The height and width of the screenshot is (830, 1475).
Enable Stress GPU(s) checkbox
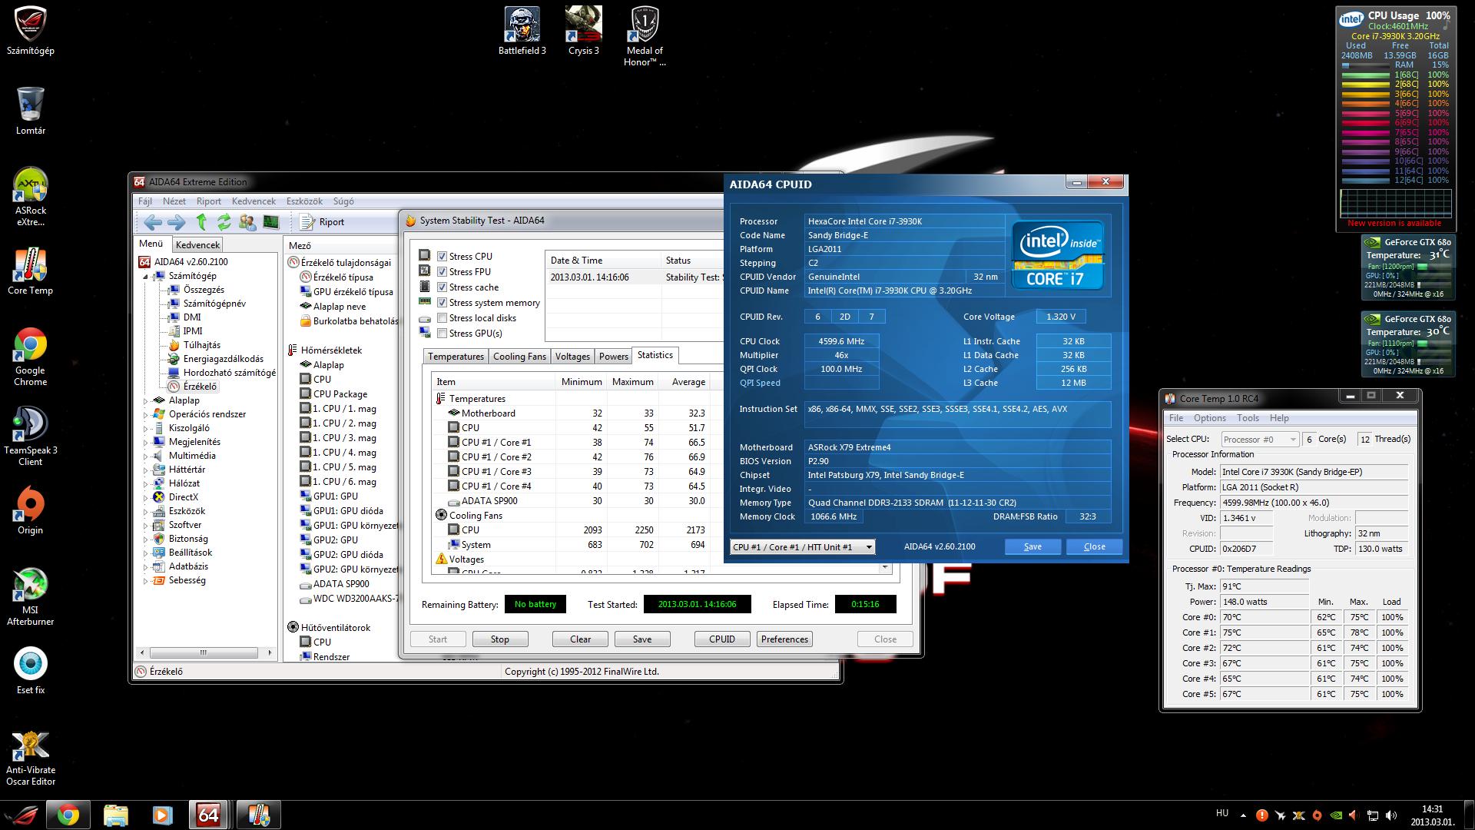pyautogui.click(x=442, y=334)
